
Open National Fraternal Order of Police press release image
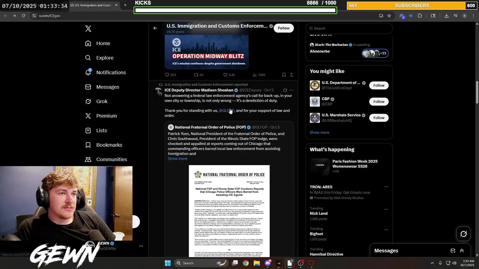(x=229, y=211)
